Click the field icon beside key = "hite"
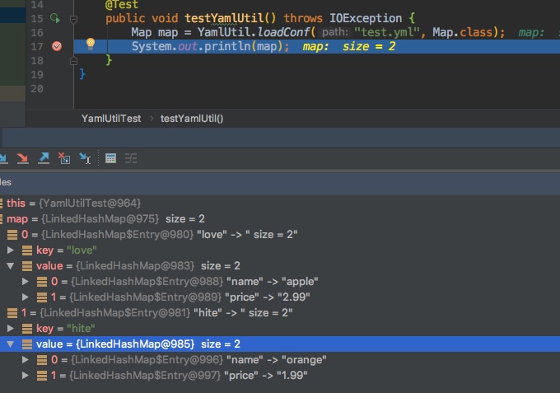Image resolution: width=560 pixels, height=393 pixels. point(27,329)
